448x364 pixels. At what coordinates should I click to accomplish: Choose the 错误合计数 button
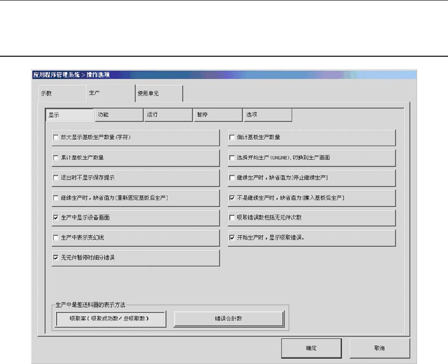(229, 319)
